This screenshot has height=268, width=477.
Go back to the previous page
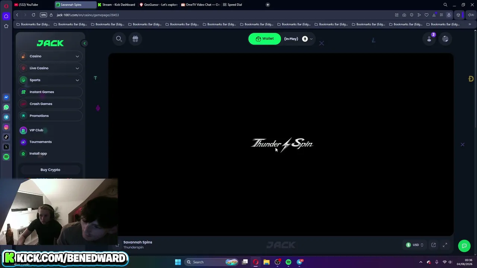[17, 15]
